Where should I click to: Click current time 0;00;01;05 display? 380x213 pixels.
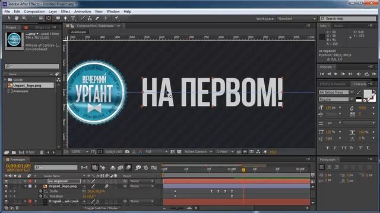[18, 166]
